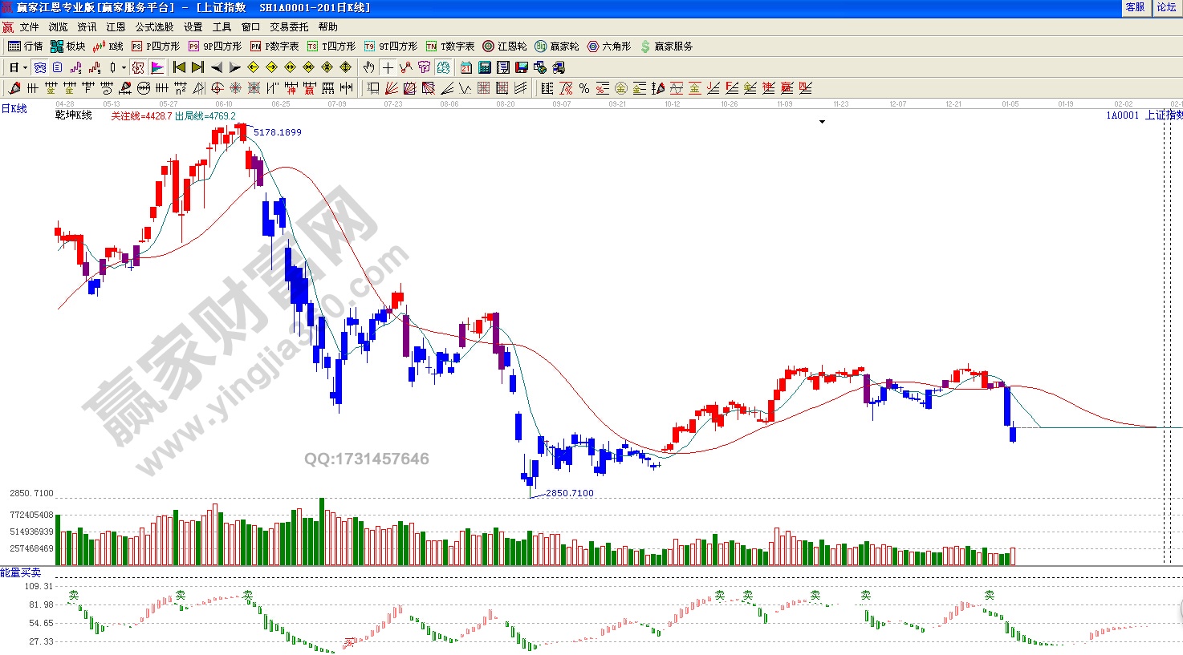Click the 日K线 label at chart corner
The width and height of the screenshot is (1183, 655).
[14, 109]
